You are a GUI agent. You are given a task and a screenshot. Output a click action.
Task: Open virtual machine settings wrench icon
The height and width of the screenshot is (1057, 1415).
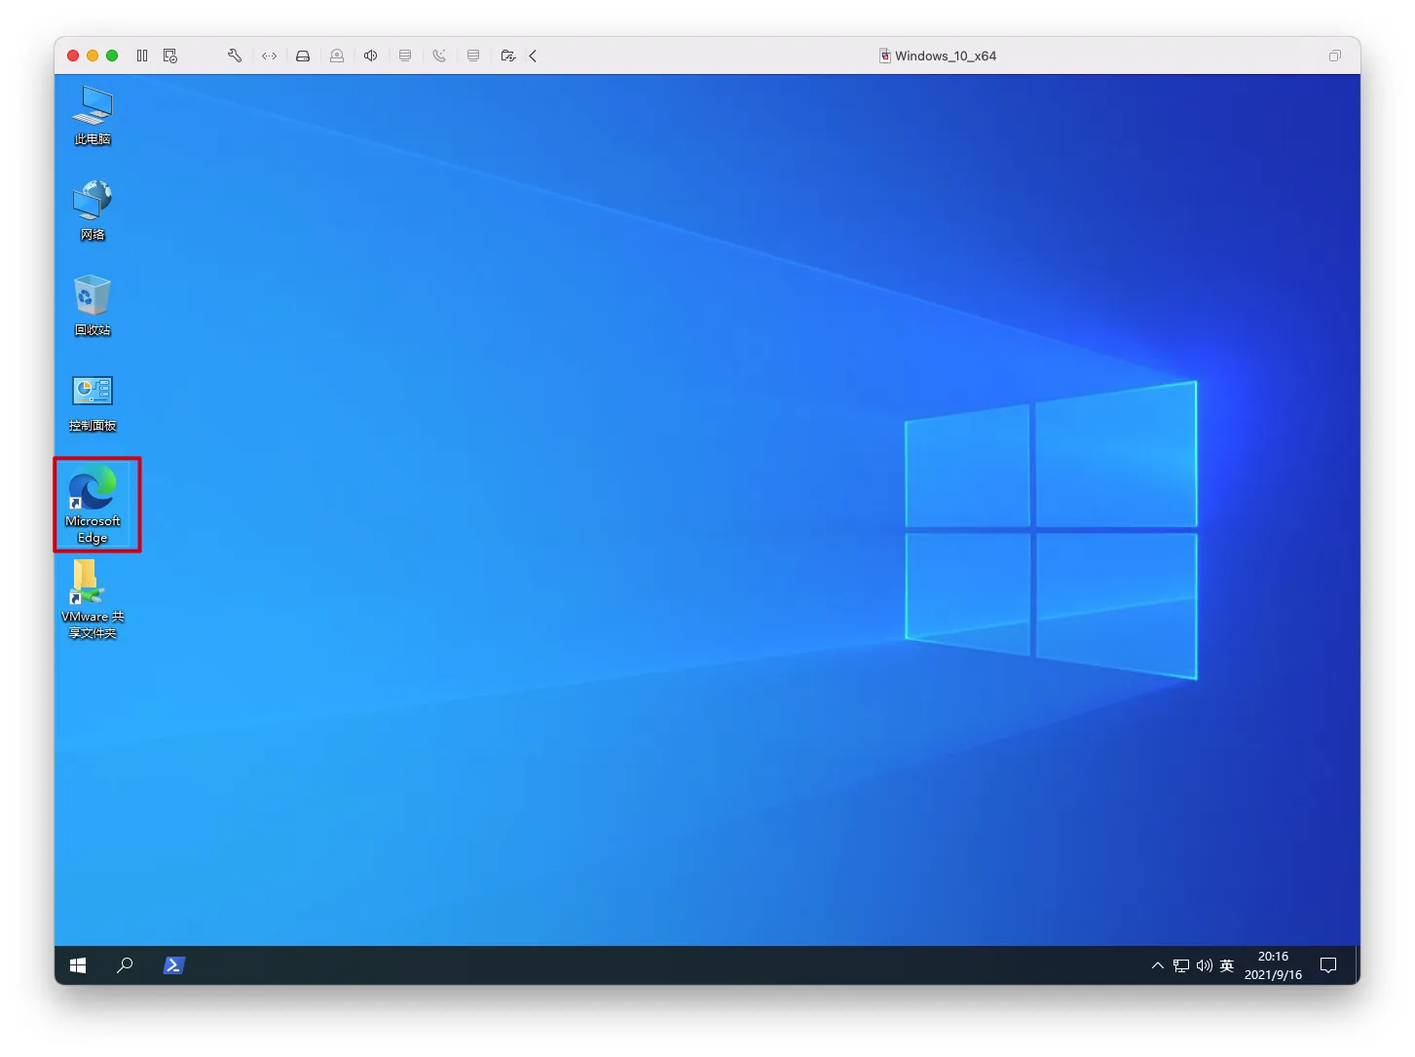[x=235, y=56]
